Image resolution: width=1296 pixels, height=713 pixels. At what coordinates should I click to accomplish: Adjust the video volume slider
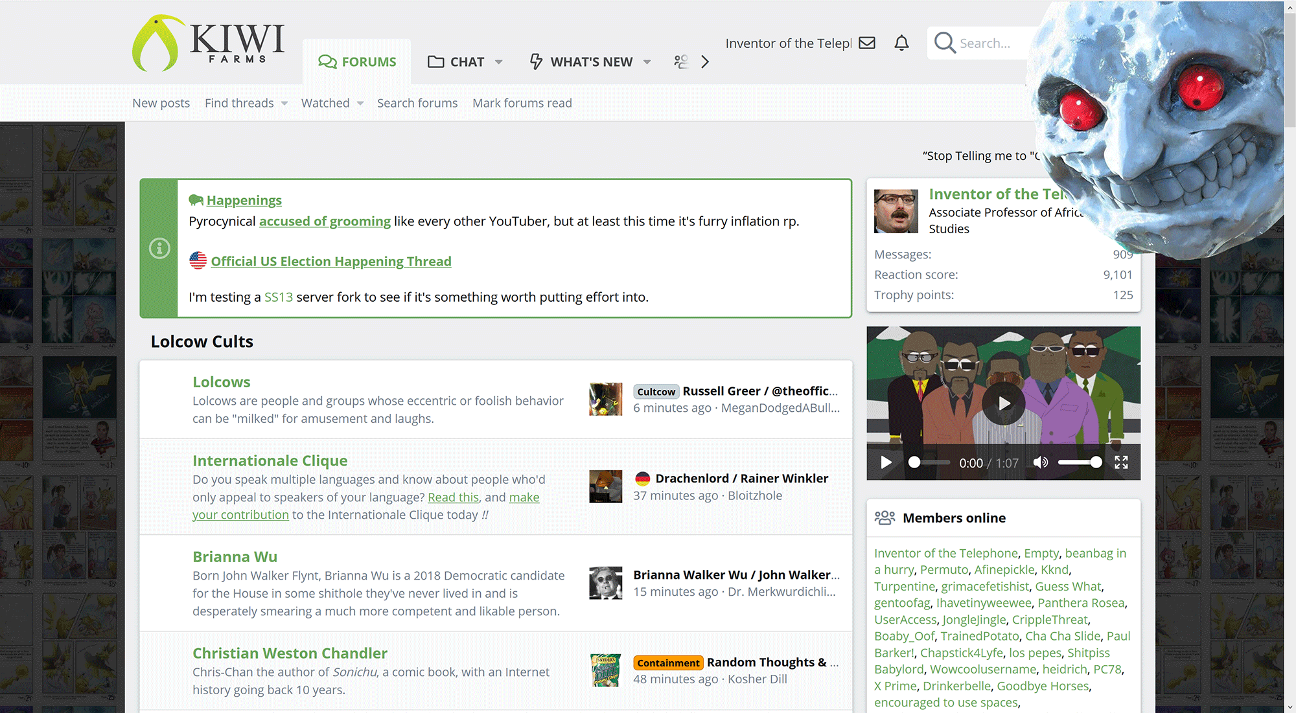1080,462
